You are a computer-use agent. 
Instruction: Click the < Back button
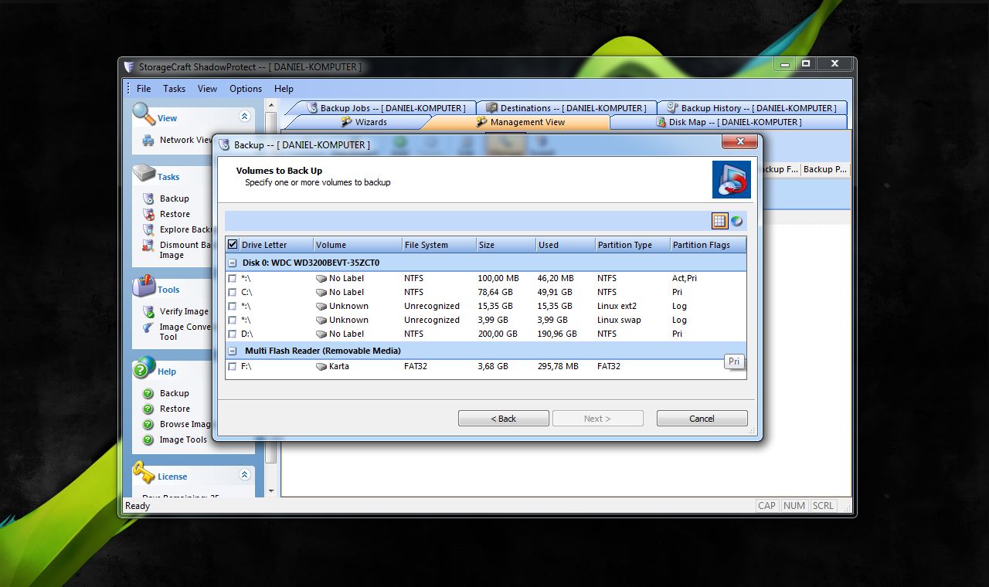click(x=504, y=419)
